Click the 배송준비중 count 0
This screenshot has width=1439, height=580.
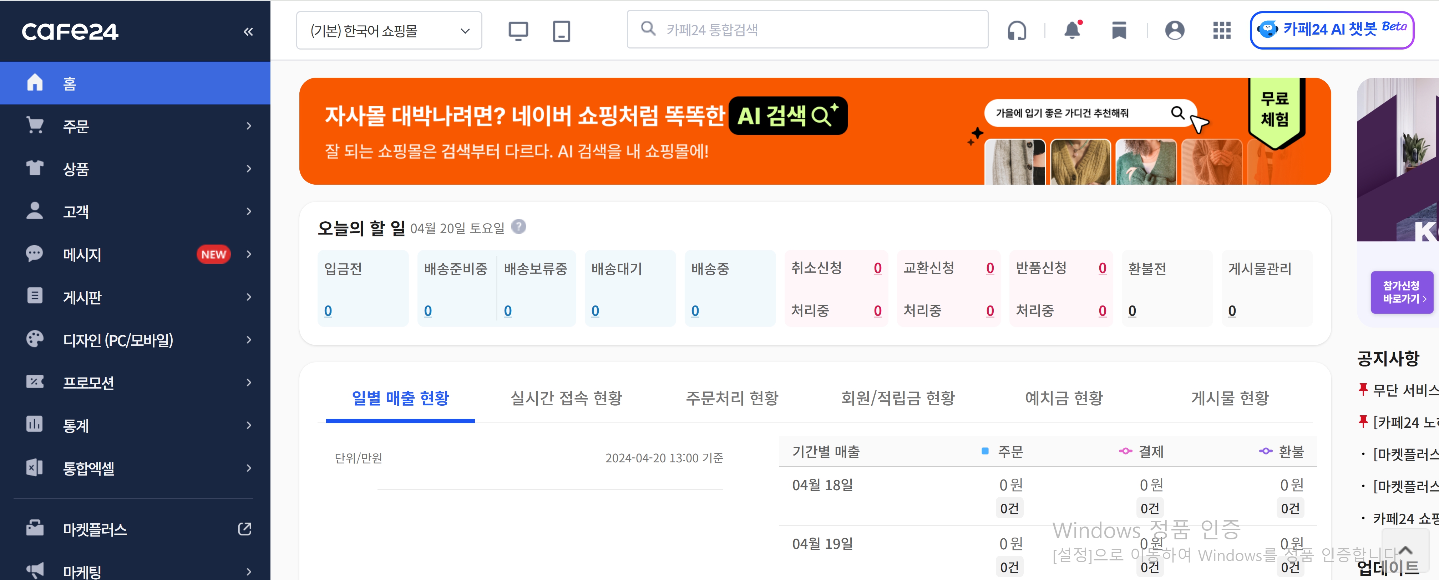click(x=428, y=311)
